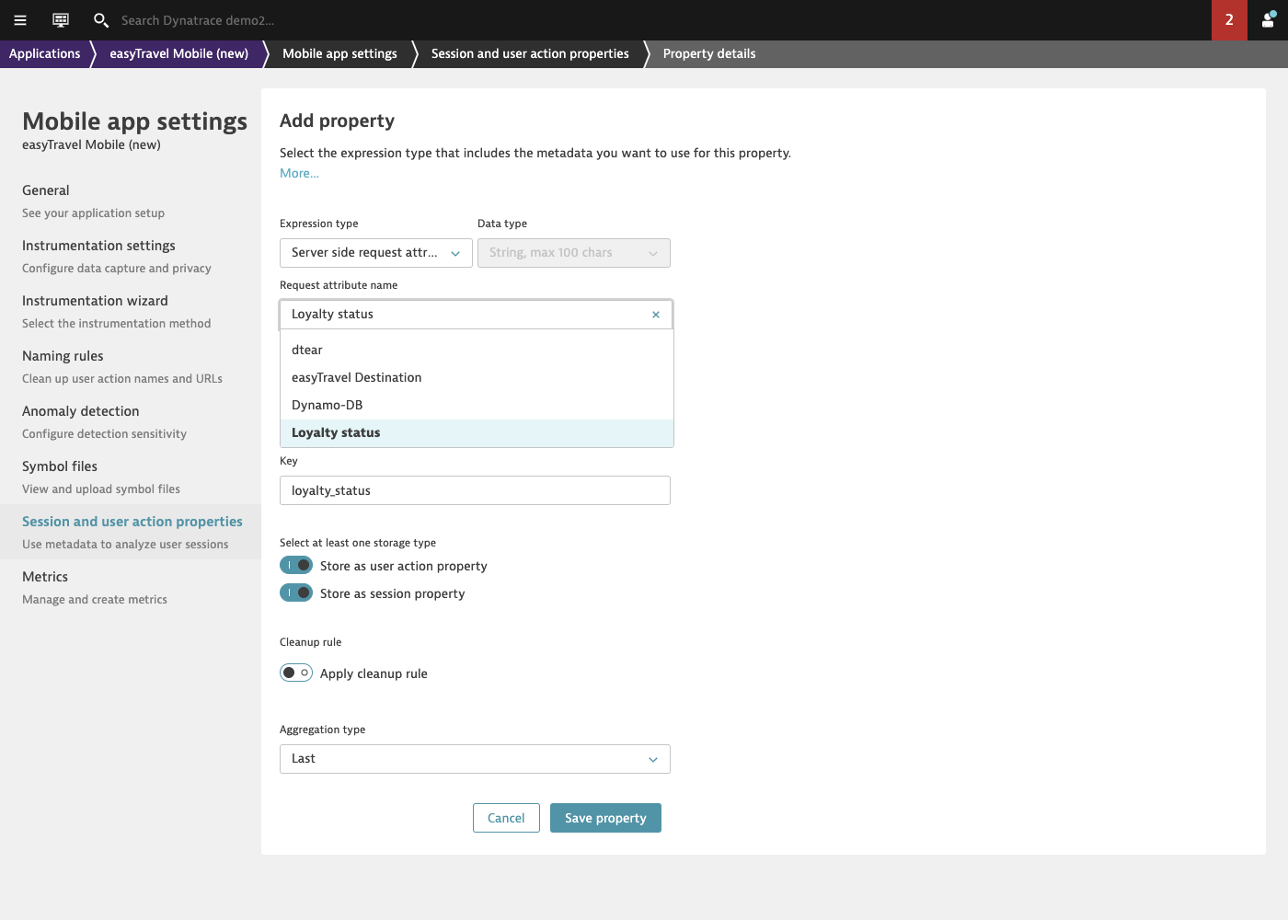This screenshot has height=920, width=1288.
Task: Pick the highlighted Loyalty status option
Action: (x=477, y=433)
